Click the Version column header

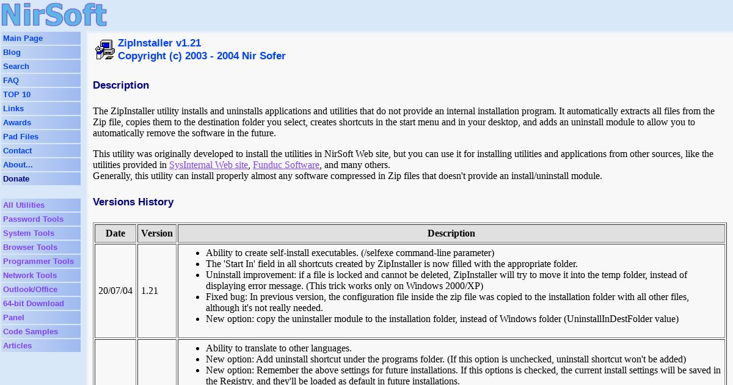[x=157, y=233]
